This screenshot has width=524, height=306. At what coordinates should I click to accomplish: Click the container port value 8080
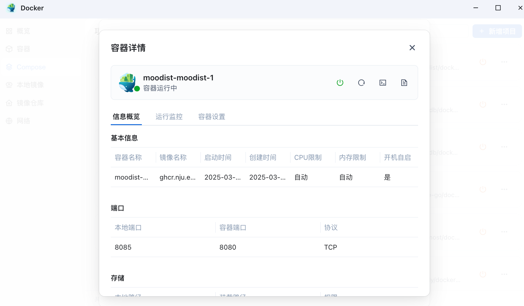point(228,247)
